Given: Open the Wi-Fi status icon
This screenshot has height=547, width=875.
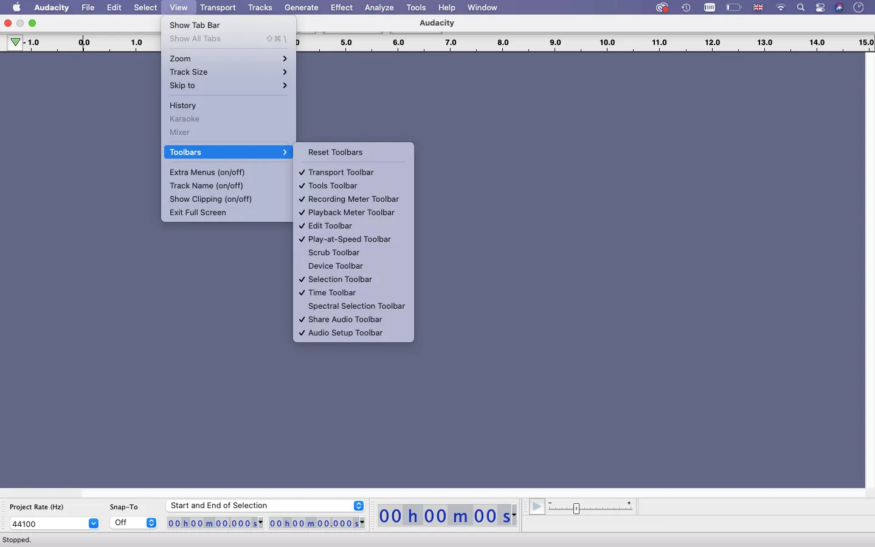Looking at the screenshot, I should coord(781,7).
